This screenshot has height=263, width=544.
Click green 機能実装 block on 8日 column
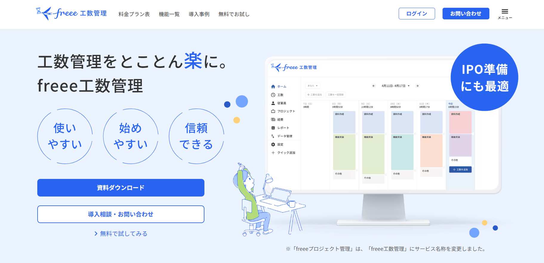[344, 152]
